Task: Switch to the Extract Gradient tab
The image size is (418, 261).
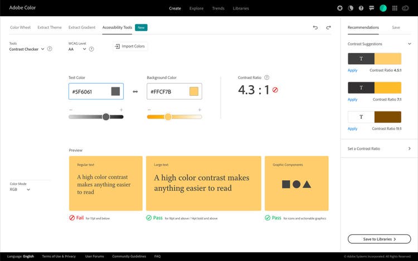Action: [x=82, y=27]
